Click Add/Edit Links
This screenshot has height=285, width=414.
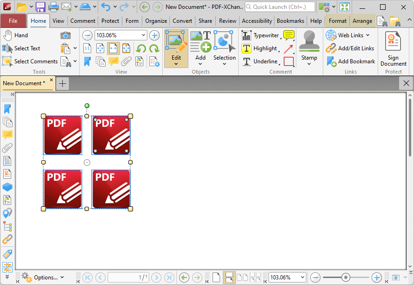tap(350, 48)
